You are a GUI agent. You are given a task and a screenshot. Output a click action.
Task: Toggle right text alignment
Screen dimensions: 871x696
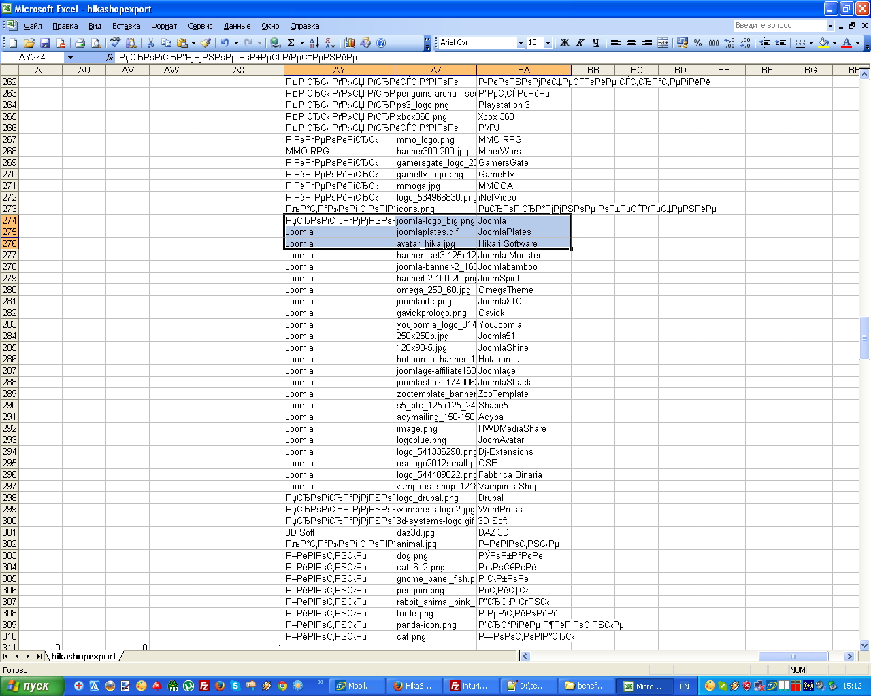point(646,43)
